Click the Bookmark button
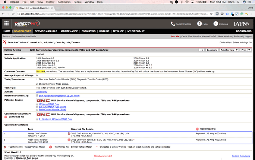 tap(211, 50)
